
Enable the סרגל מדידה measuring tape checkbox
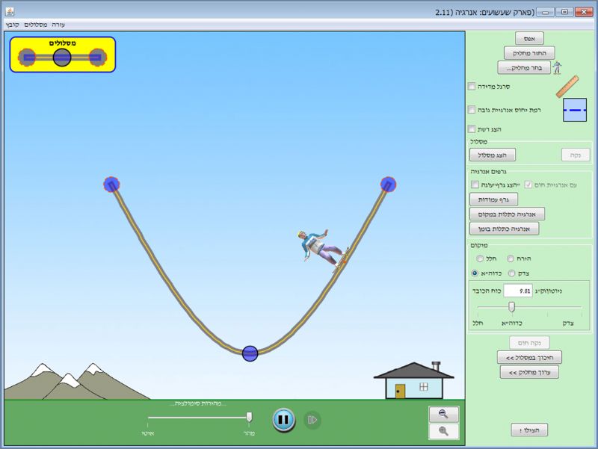click(x=472, y=87)
